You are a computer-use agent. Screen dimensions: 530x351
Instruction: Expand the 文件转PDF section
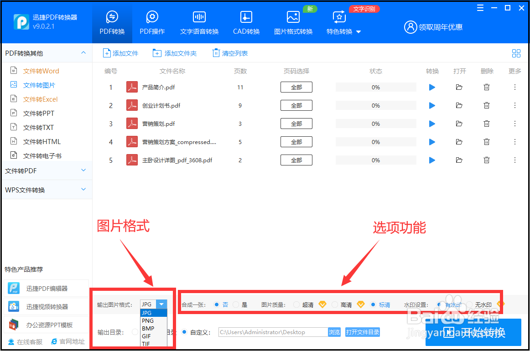83,170
